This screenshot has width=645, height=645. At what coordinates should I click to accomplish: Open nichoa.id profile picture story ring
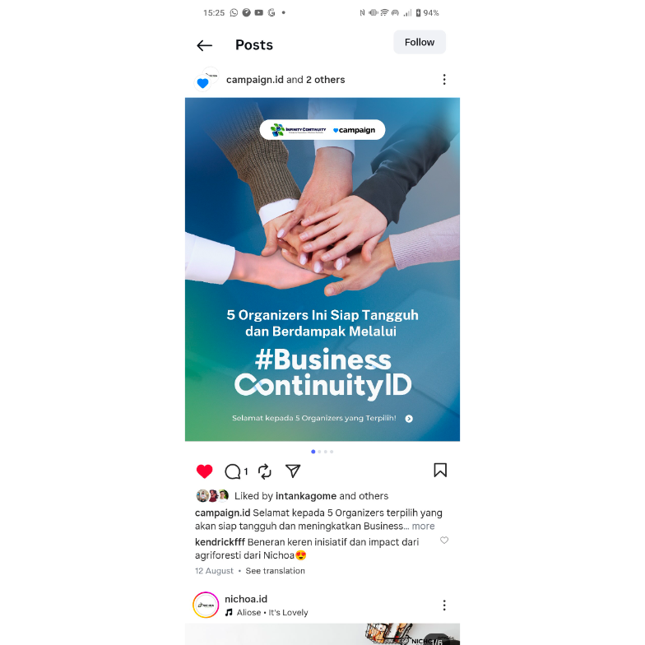pos(206,606)
